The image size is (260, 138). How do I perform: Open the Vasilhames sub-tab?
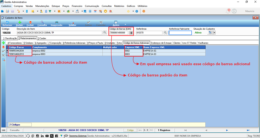203,43
